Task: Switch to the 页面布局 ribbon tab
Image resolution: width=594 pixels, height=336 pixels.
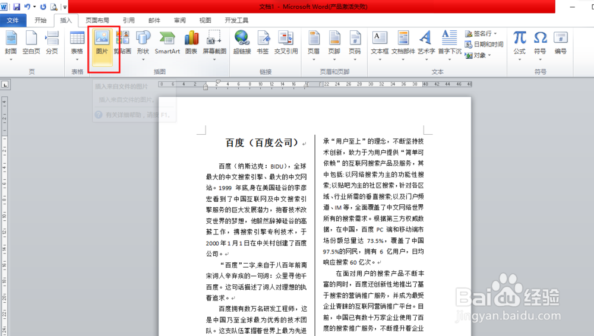Action: pyautogui.click(x=97, y=20)
